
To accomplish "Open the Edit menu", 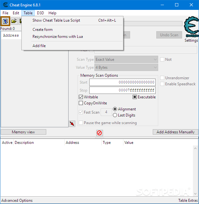I will tap(16, 13).
